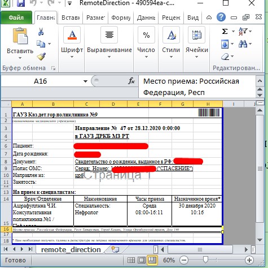Open the Copy options dropdown arrow
The width and height of the screenshot is (268, 268).
tap(49, 44)
